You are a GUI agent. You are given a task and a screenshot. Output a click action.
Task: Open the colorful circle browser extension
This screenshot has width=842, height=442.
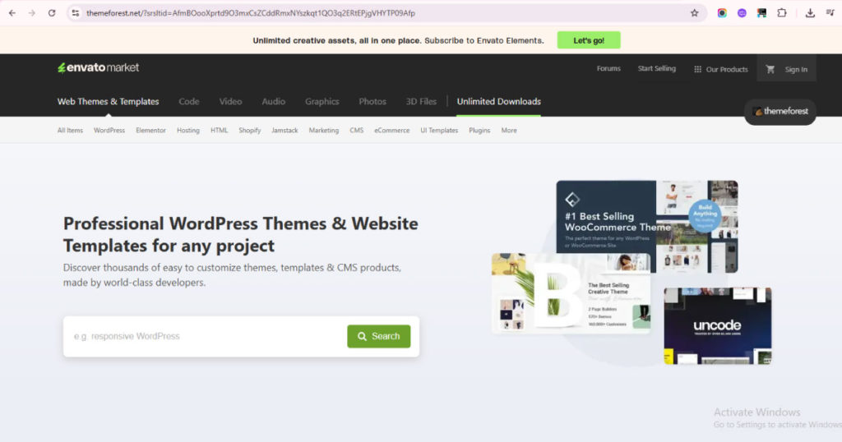(x=722, y=13)
